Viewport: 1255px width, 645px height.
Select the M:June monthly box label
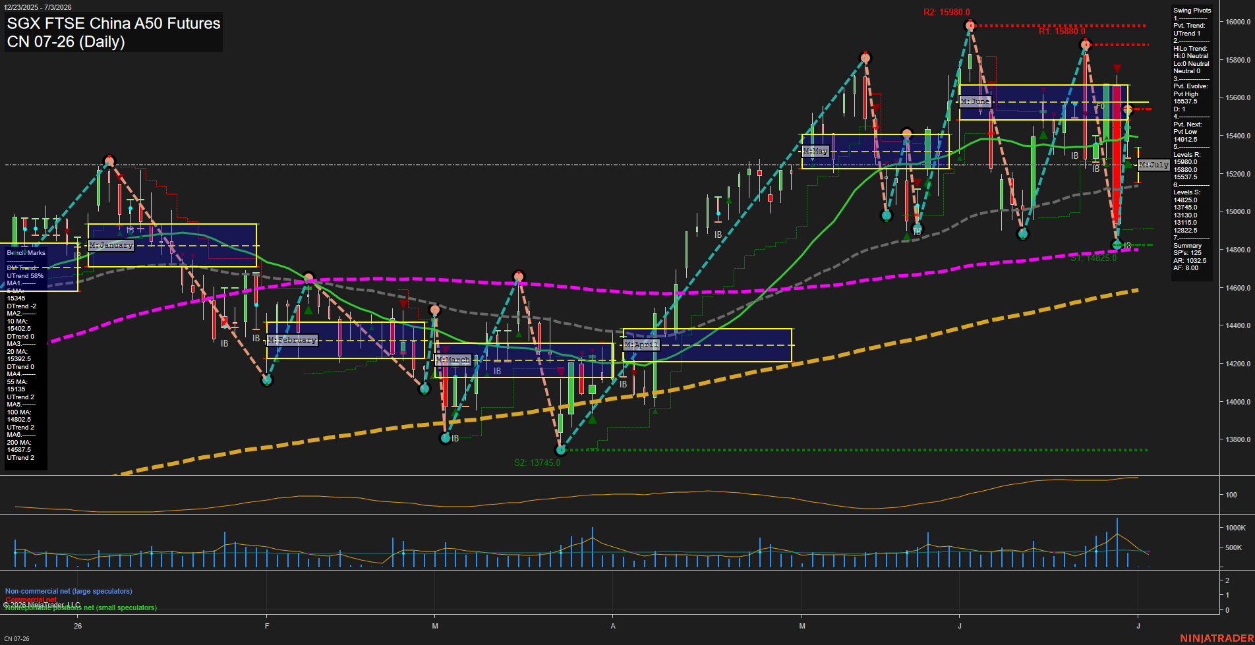[x=976, y=101]
